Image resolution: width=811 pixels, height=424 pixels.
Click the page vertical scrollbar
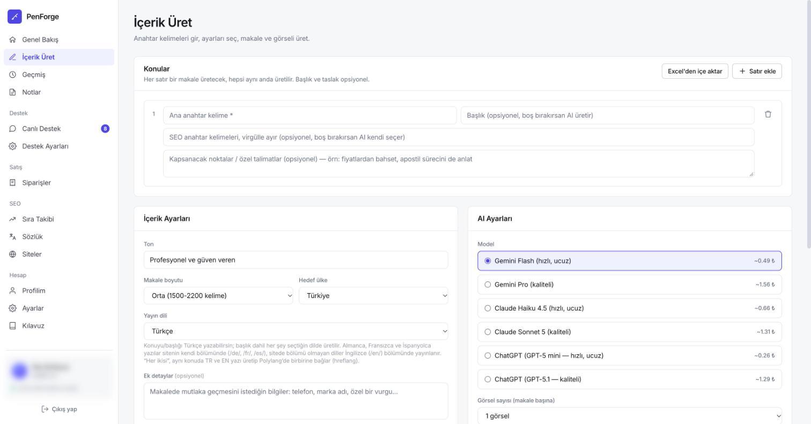(x=808, y=124)
